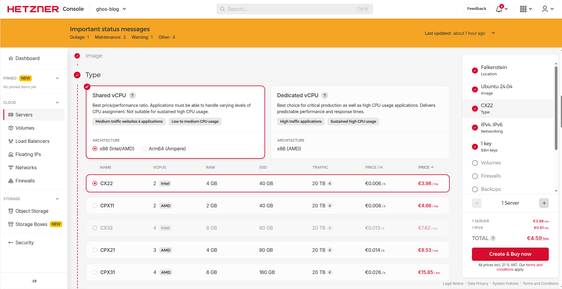Expand the important status messages banner

click(x=493, y=33)
